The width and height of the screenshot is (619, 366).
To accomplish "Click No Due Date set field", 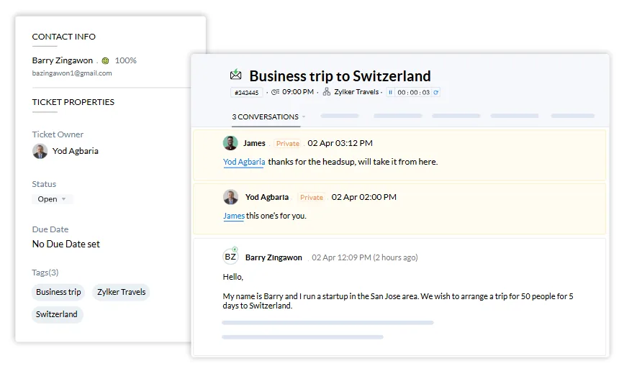I will click(66, 244).
